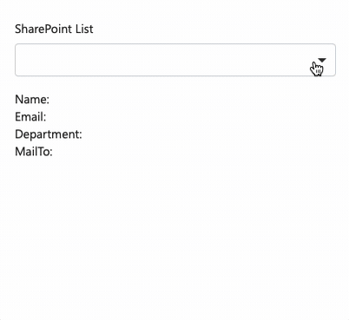Open the empty SharePoint List combo box
The image size is (349, 320).
click(x=175, y=60)
